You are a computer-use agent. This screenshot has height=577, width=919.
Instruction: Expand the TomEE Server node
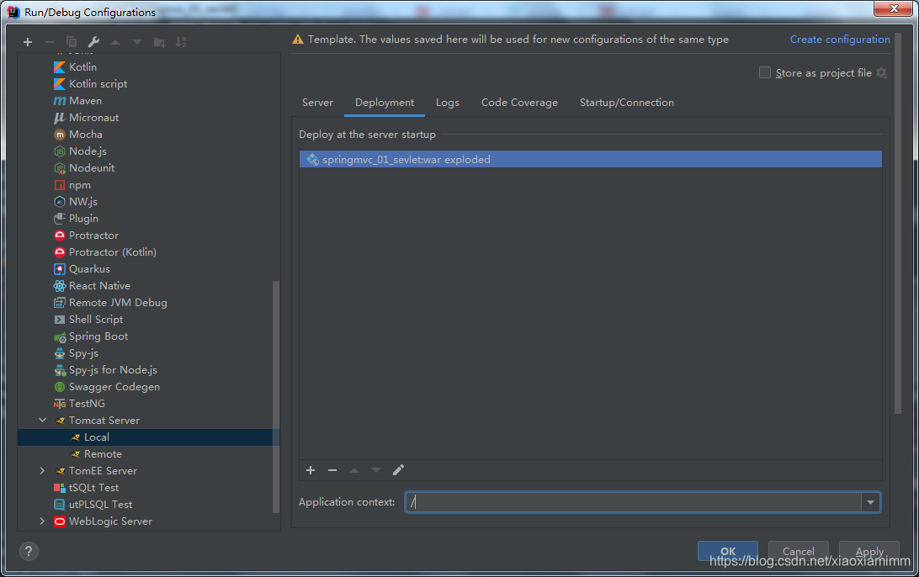[42, 471]
